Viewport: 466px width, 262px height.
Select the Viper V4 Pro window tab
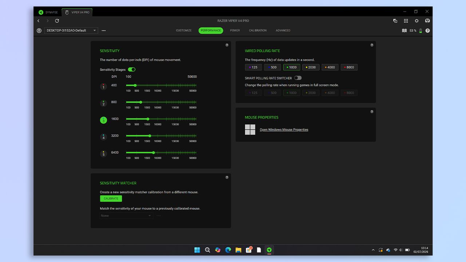77,12
